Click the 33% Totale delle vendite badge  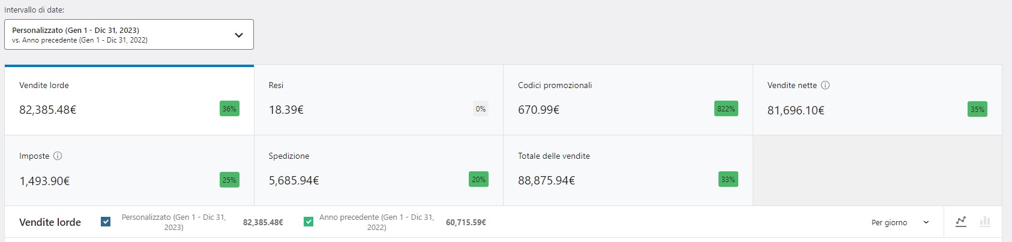click(x=727, y=180)
